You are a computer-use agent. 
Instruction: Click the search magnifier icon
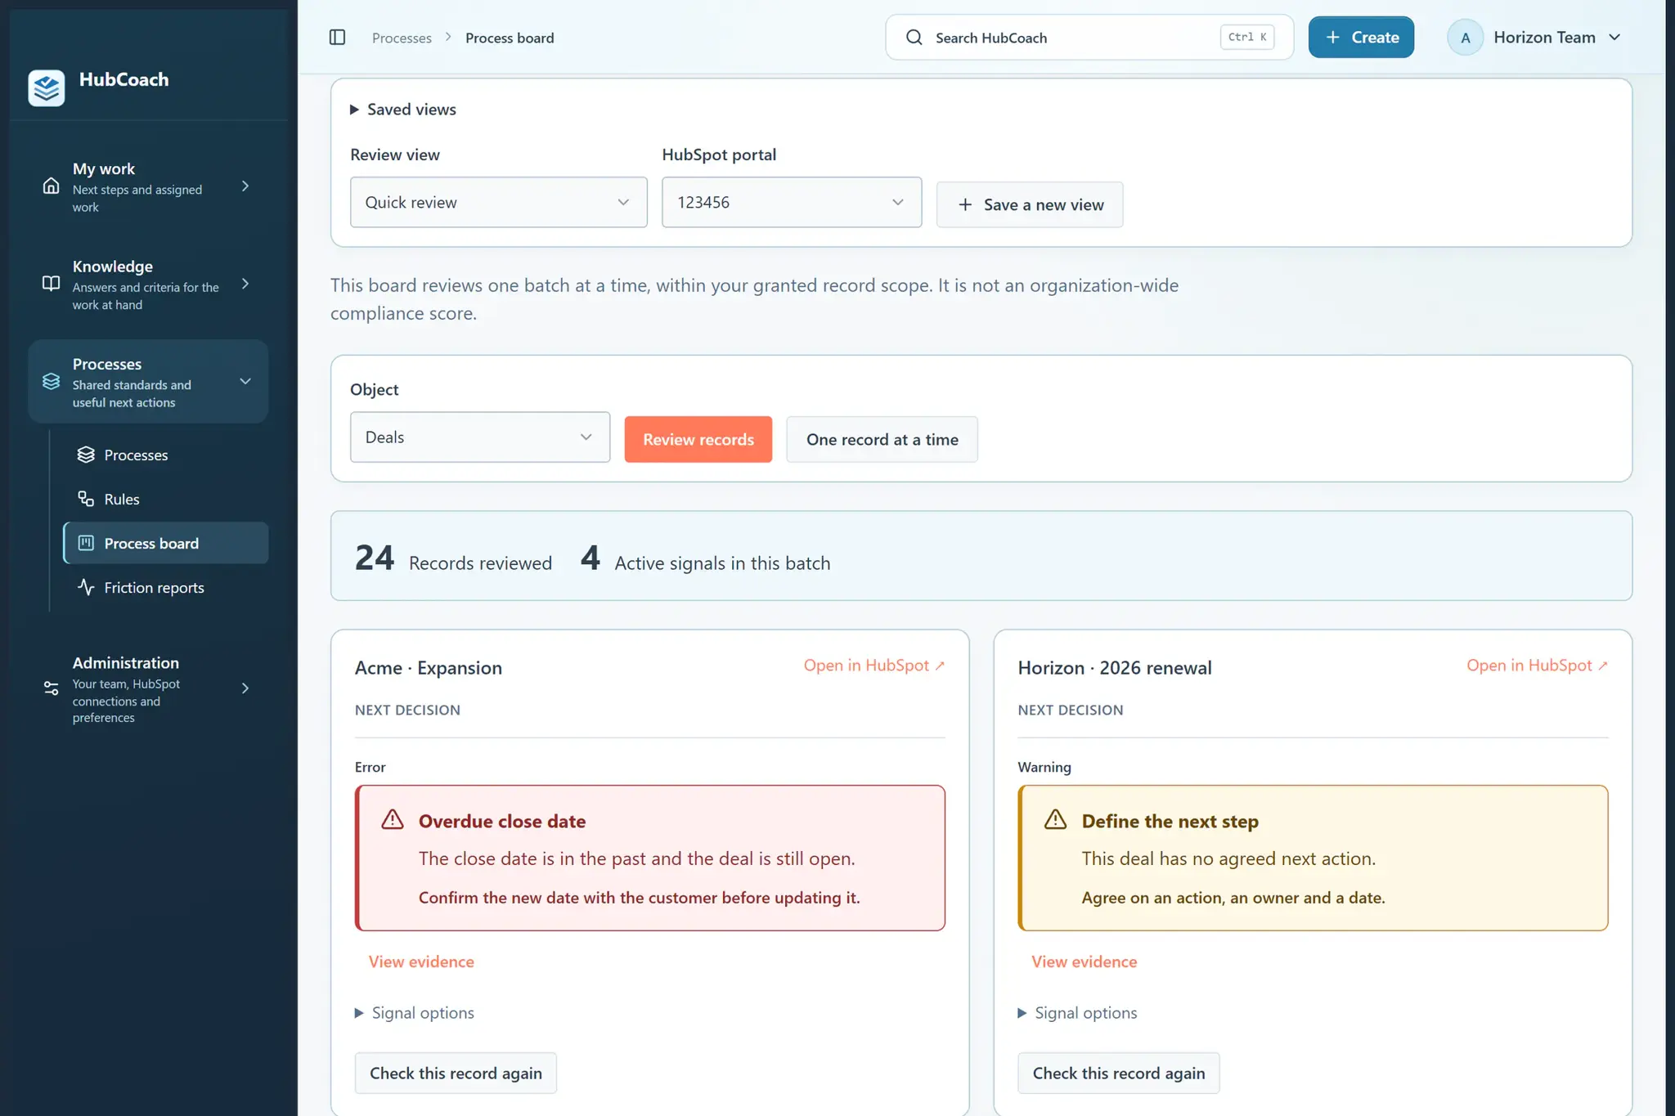(x=914, y=38)
